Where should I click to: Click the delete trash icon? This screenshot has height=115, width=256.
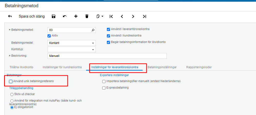[x=87, y=16]
